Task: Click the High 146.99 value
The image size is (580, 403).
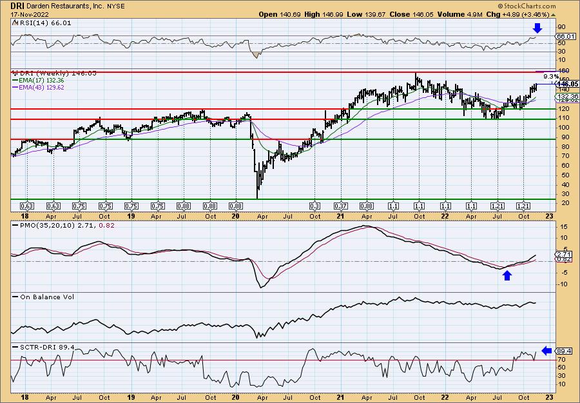Action: coord(324,14)
